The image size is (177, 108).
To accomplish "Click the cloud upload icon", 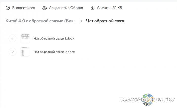I will point(45,8).
